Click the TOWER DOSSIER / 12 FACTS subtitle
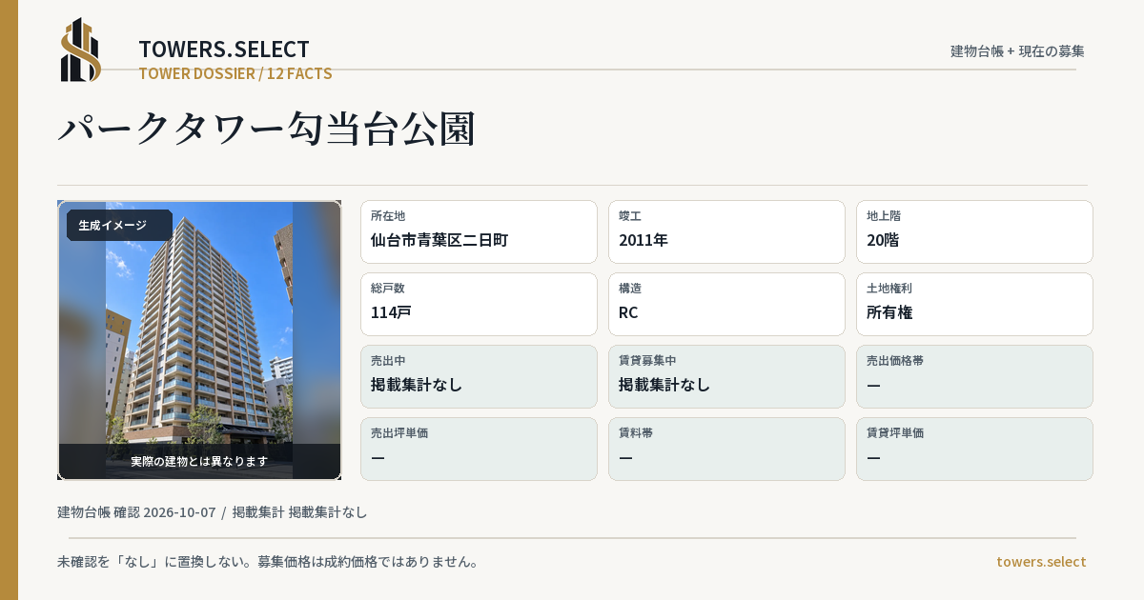This screenshot has width=1144, height=600. [235, 73]
